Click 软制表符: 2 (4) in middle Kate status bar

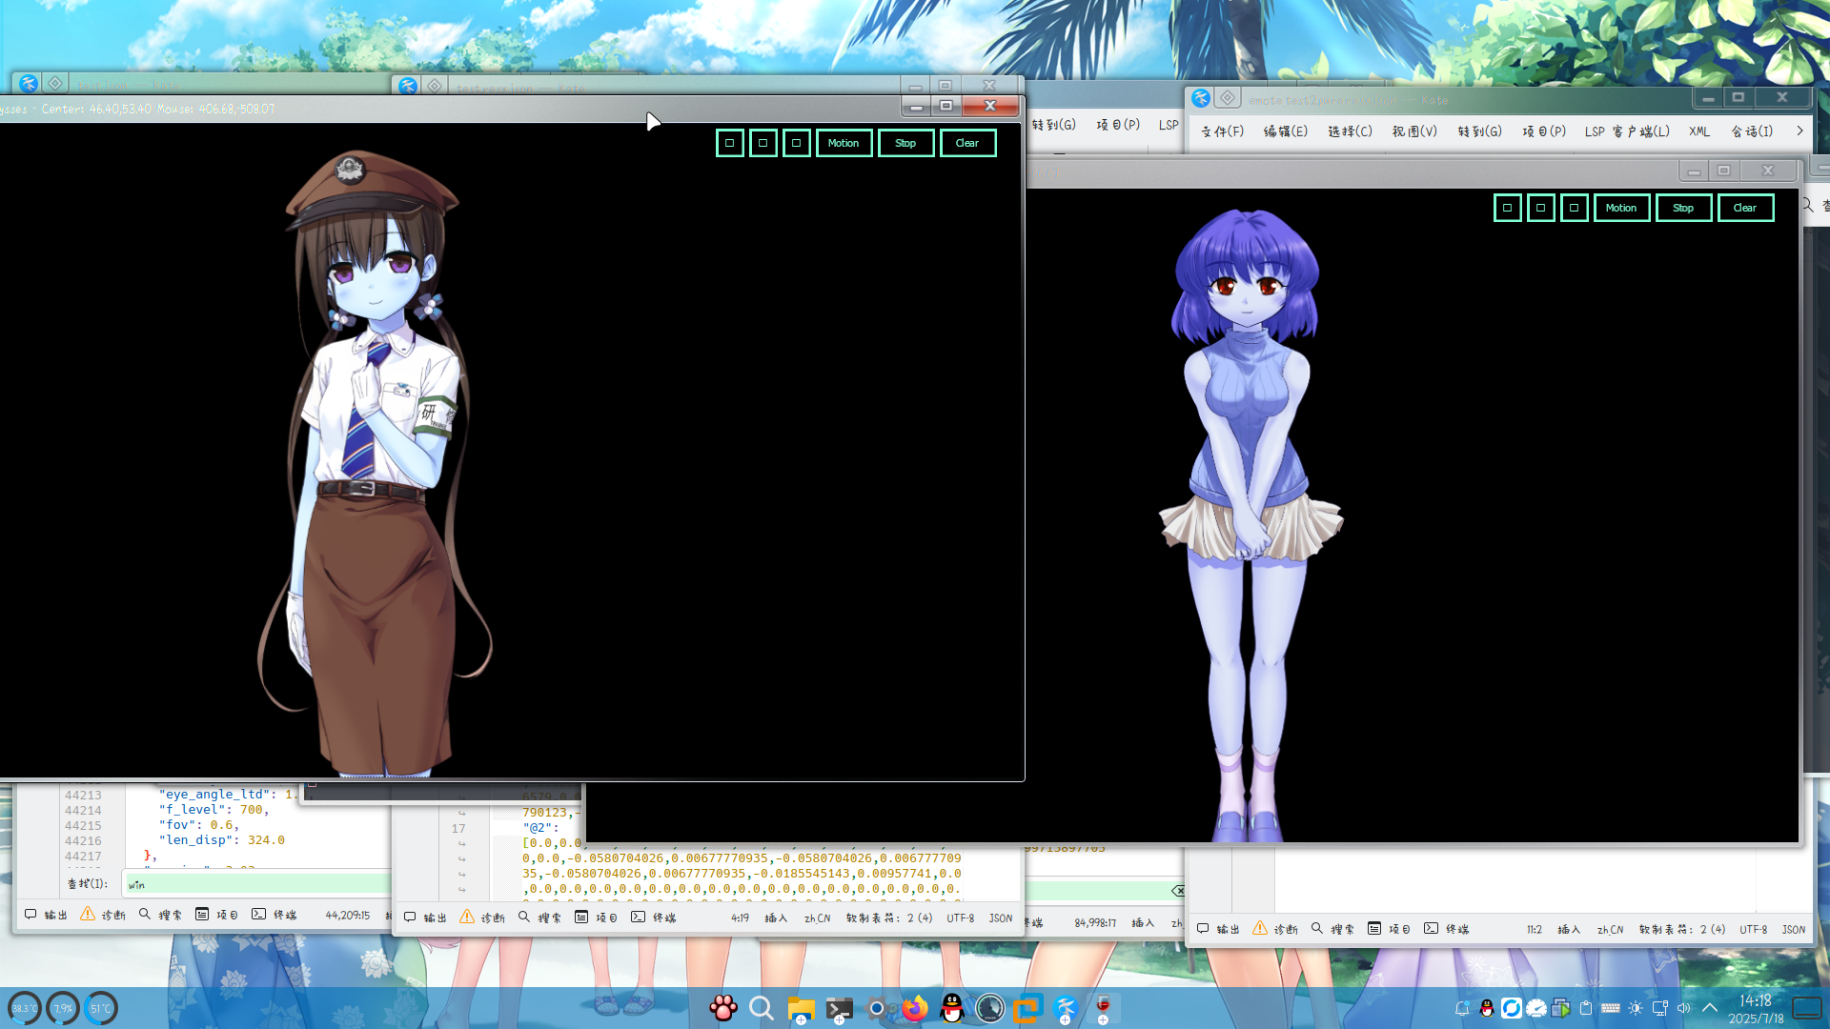click(x=889, y=918)
